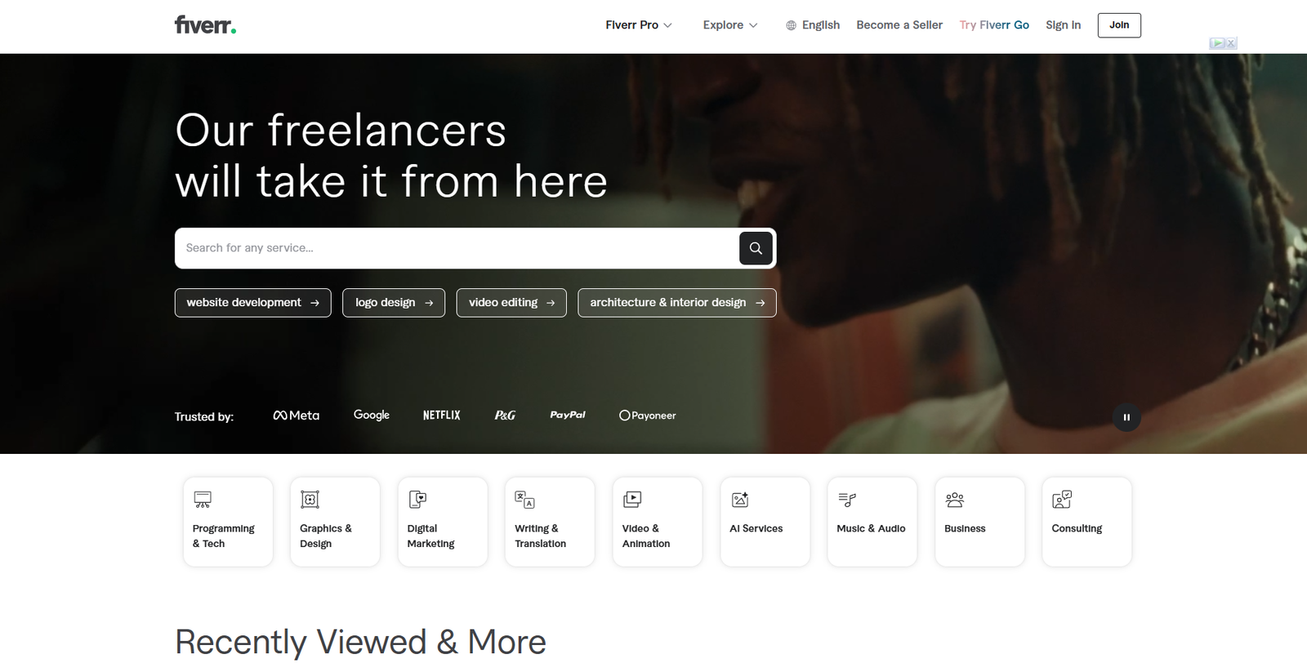Open Video & Animation category icon
Screen dimensions: 1307x667
tap(632, 500)
